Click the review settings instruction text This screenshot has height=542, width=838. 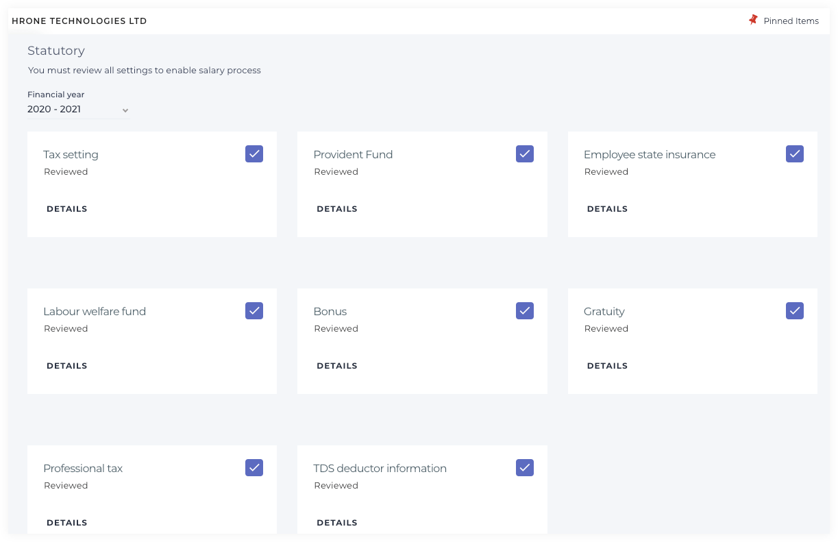(145, 71)
